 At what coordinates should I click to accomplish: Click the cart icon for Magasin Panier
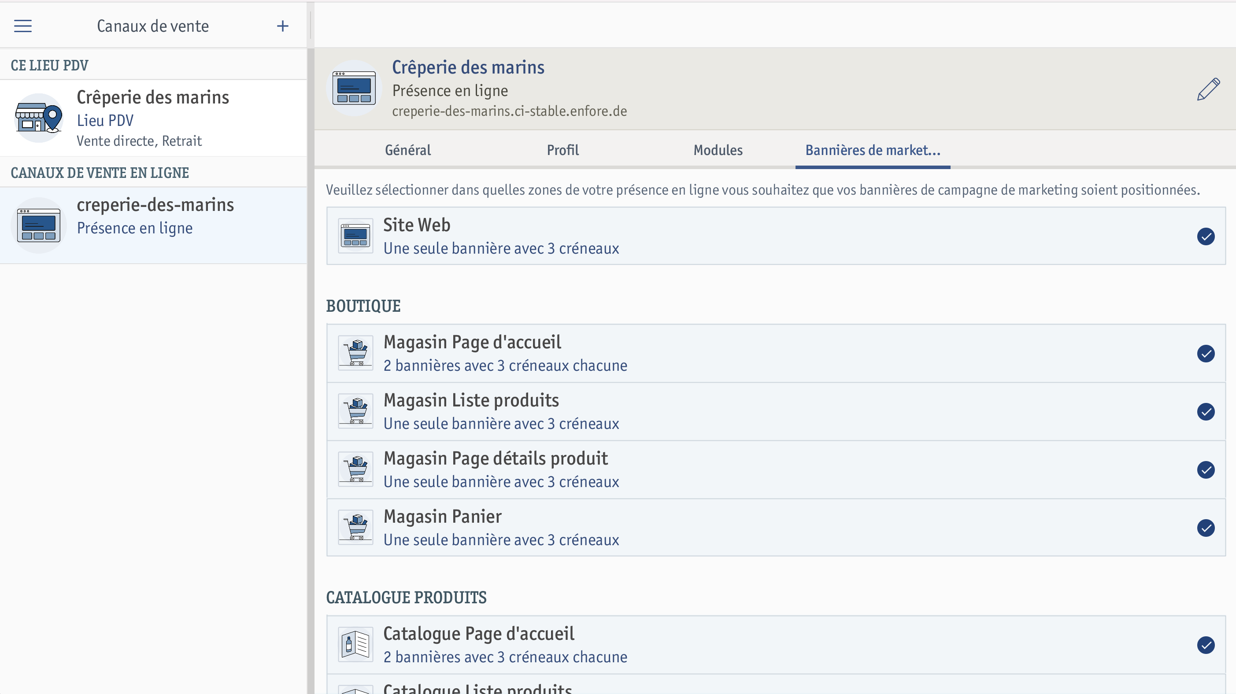click(355, 527)
